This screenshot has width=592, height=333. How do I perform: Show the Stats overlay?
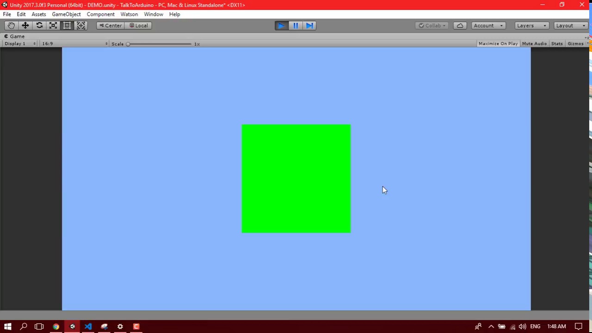coord(557,43)
